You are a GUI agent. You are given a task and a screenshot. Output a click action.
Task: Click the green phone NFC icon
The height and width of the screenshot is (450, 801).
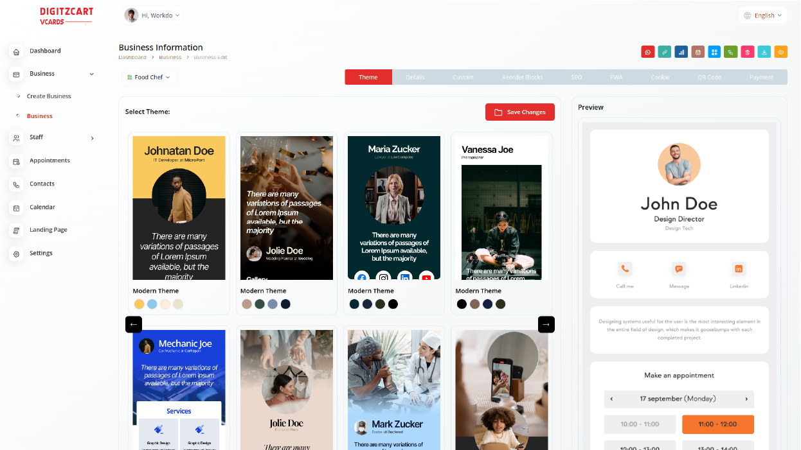pos(731,52)
